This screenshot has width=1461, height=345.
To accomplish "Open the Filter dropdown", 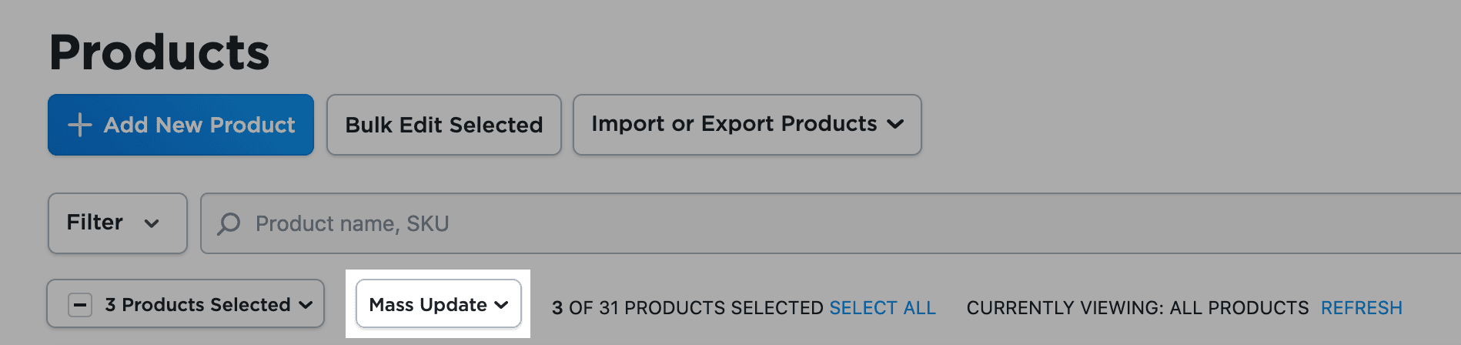I will click(x=117, y=223).
